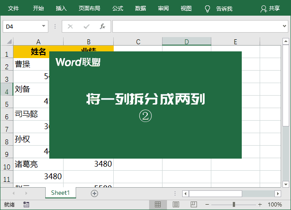Click the 3480 cell in row 11
The width and height of the screenshot is (291, 210).
[38, 176]
